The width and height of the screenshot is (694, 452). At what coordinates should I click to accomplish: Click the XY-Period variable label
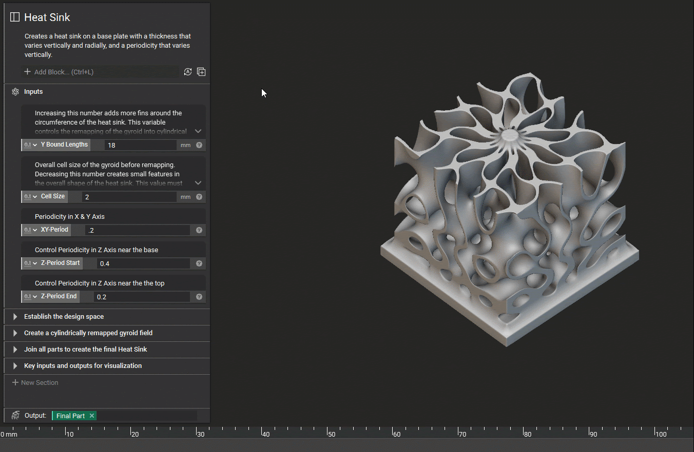(x=54, y=230)
